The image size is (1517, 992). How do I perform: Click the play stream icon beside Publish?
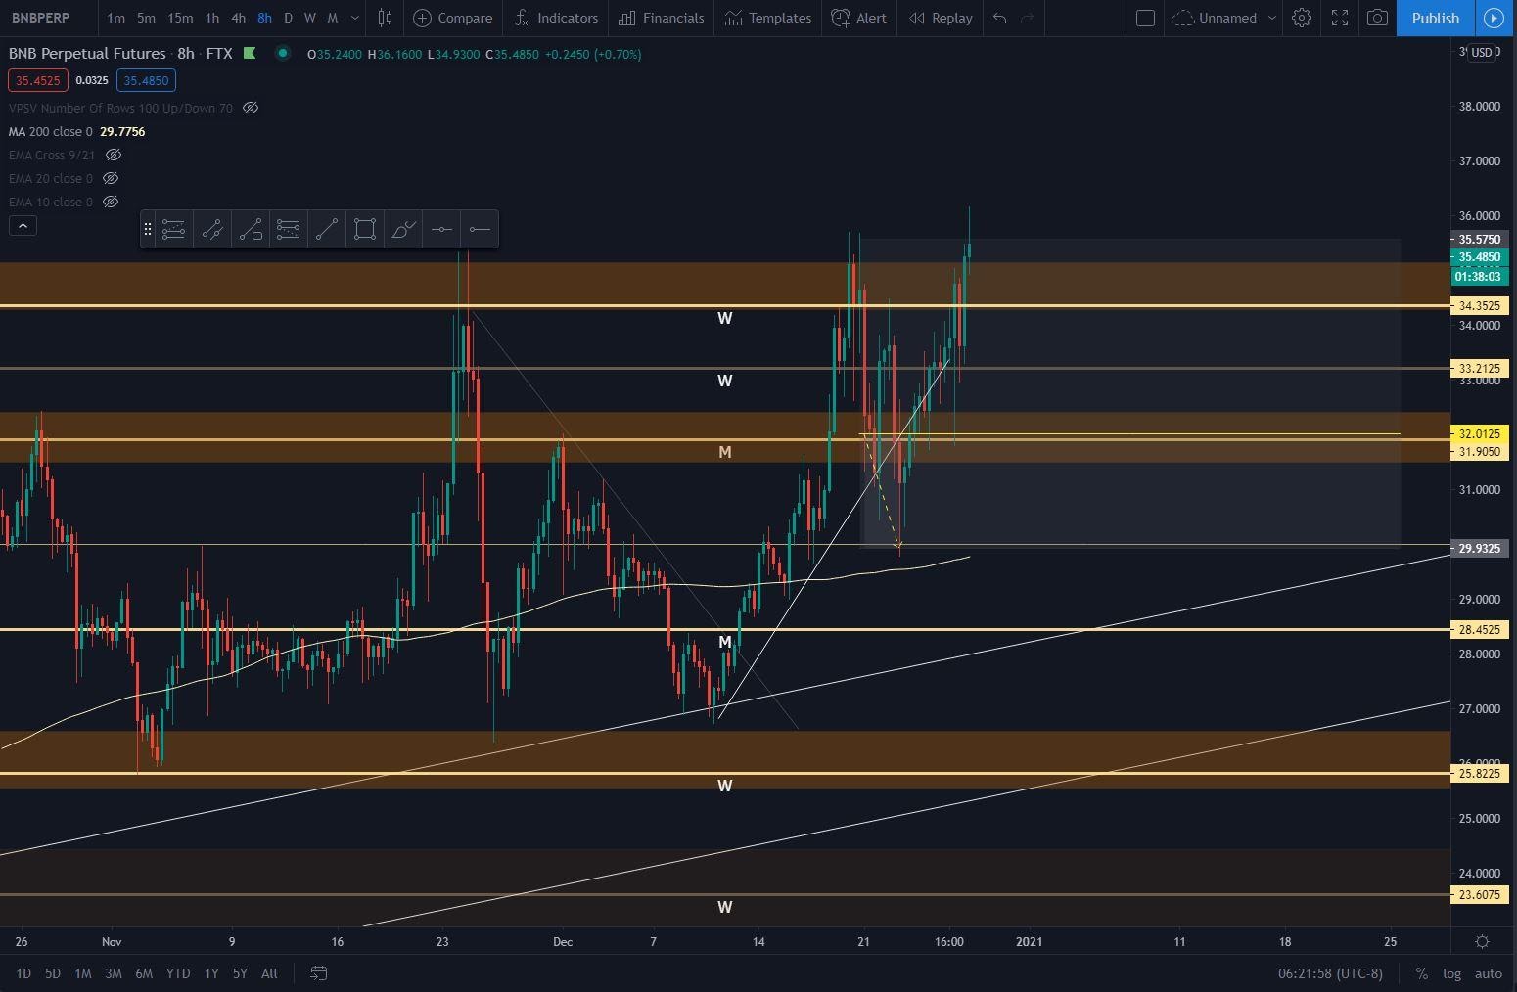pos(1494,18)
